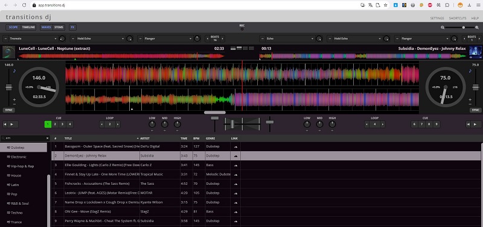Trigger hot cue 1 on left deck

pos(48,125)
